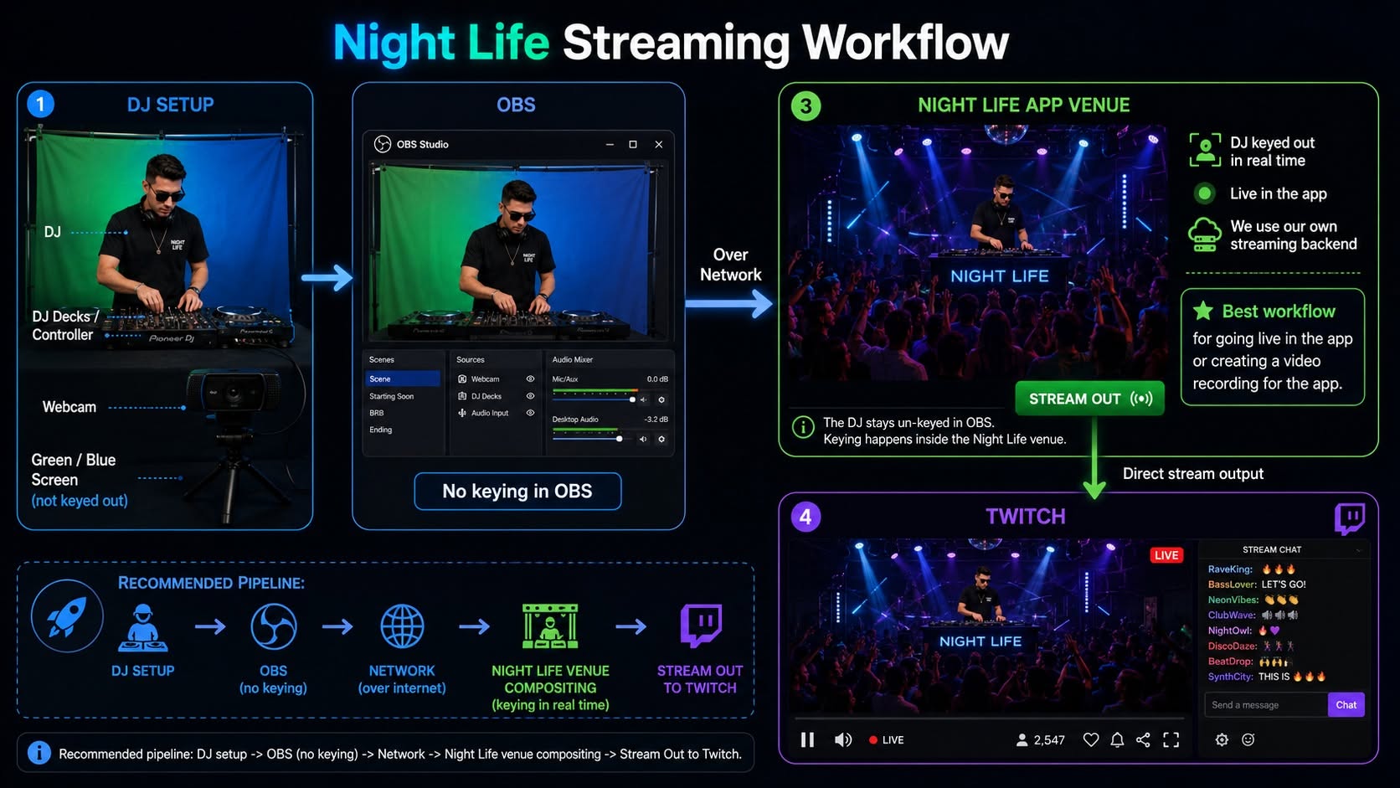Click the Webcam source type icon
1400x788 pixels.
coord(462,379)
